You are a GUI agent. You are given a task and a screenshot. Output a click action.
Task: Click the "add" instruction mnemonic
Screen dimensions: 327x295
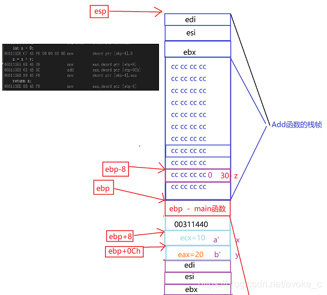pyautogui.click(x=70, y=70)
